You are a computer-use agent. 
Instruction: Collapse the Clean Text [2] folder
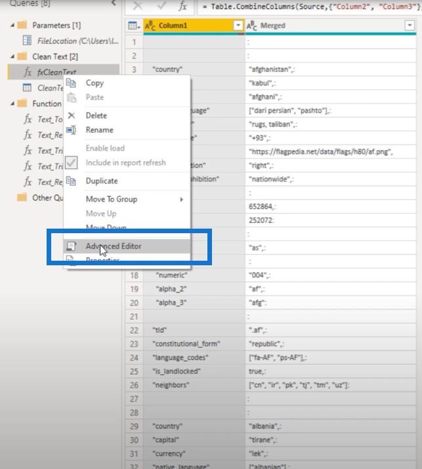12,56
